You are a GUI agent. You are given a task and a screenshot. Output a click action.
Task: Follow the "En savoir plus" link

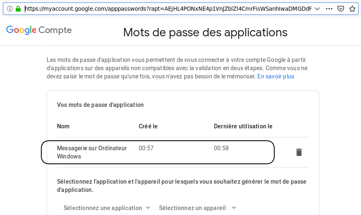point(275,76)
